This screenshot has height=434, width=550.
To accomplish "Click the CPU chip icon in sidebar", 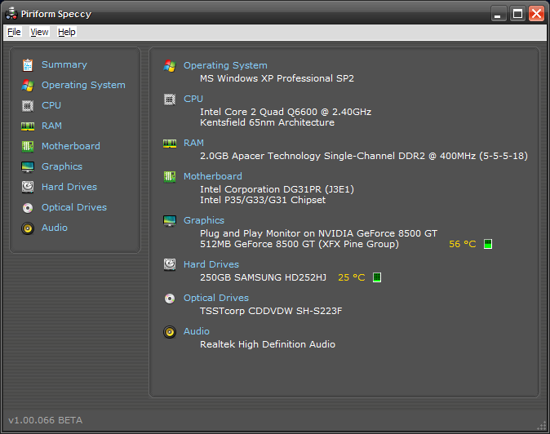I will tap(28, 105).
